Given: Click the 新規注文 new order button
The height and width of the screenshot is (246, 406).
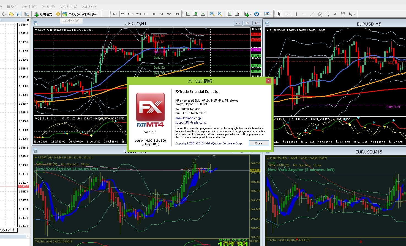Looking at the screenshot, I should coord(43,14).
